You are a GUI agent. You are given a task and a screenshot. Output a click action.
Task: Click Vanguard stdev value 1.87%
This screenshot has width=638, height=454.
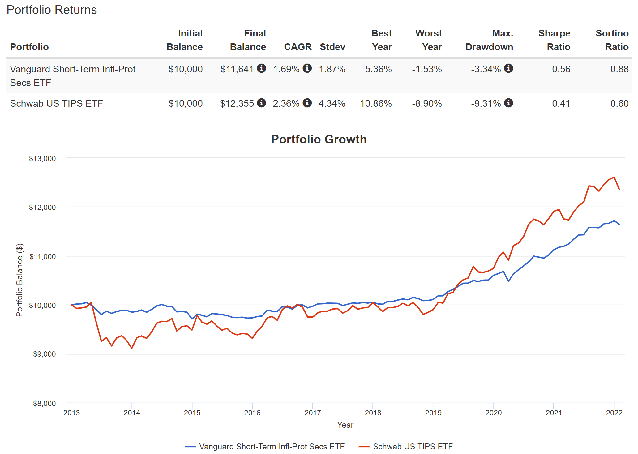pyautogui.click(x=332, y=69)
